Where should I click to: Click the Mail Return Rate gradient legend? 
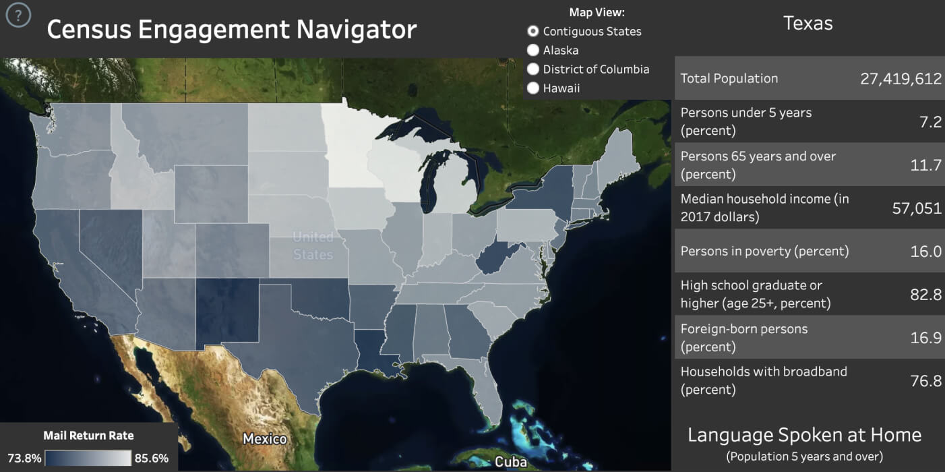pos(89,459)
